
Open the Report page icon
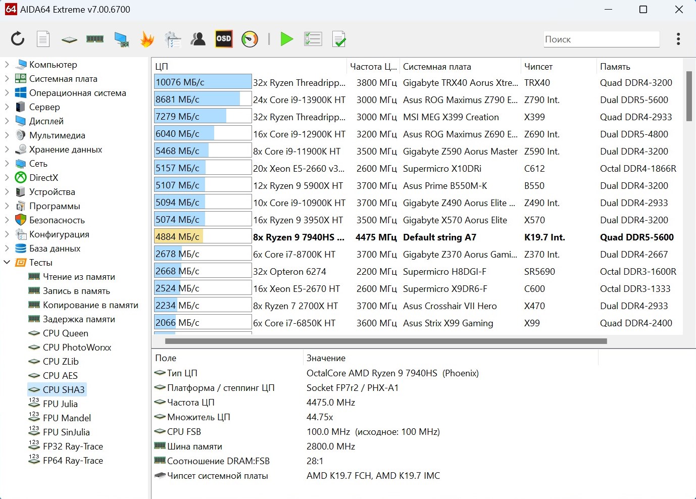(x=43, y=39)
